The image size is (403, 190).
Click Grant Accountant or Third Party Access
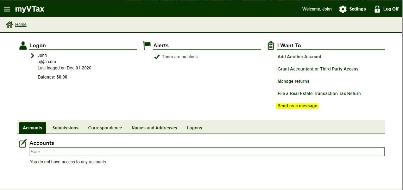[x=318, y=69]
